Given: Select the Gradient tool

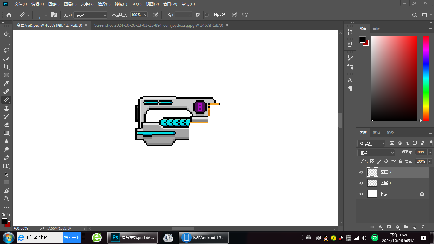Looking at the screenshot, I should 6,133.
